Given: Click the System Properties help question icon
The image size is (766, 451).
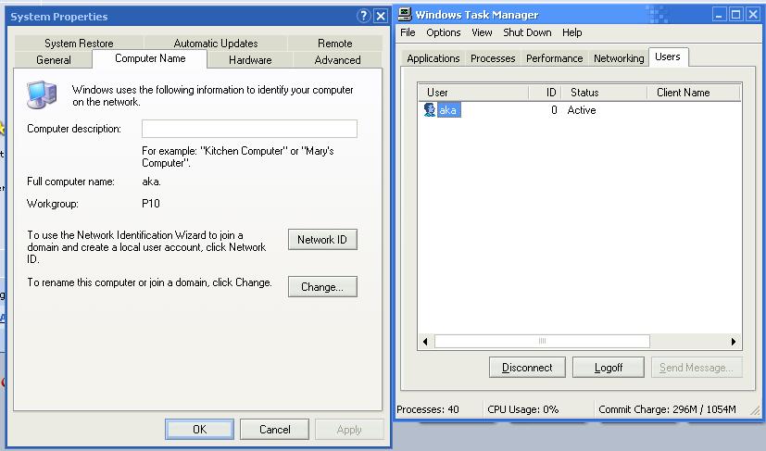Looking at the screenshot, I should (363, 16).
